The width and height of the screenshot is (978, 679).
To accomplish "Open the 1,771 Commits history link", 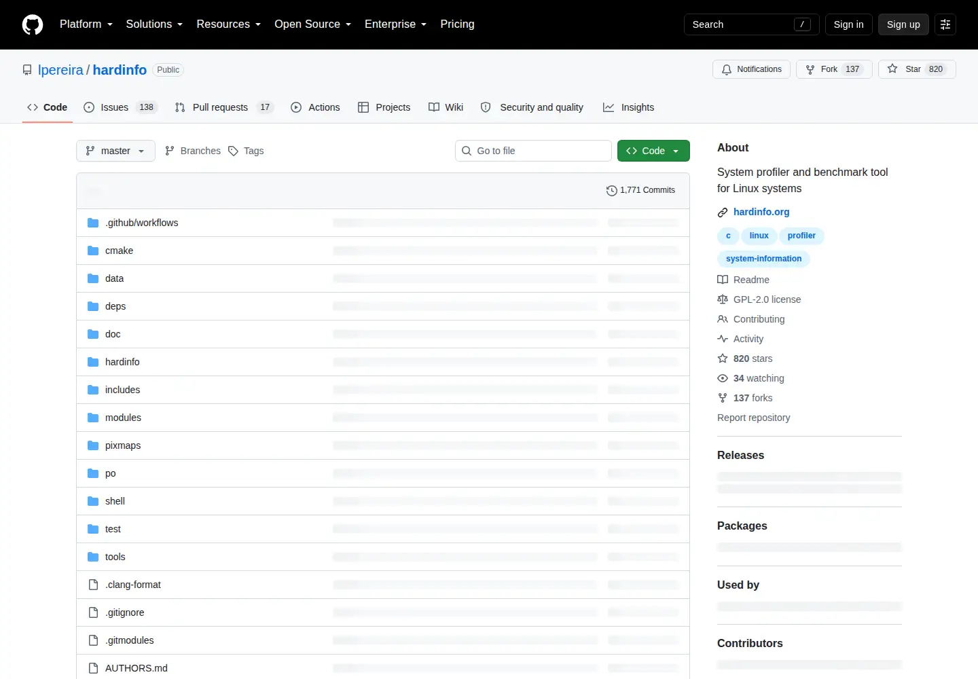I will pos(640,190).
